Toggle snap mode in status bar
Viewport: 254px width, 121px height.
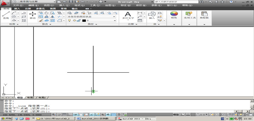point(59,115)
